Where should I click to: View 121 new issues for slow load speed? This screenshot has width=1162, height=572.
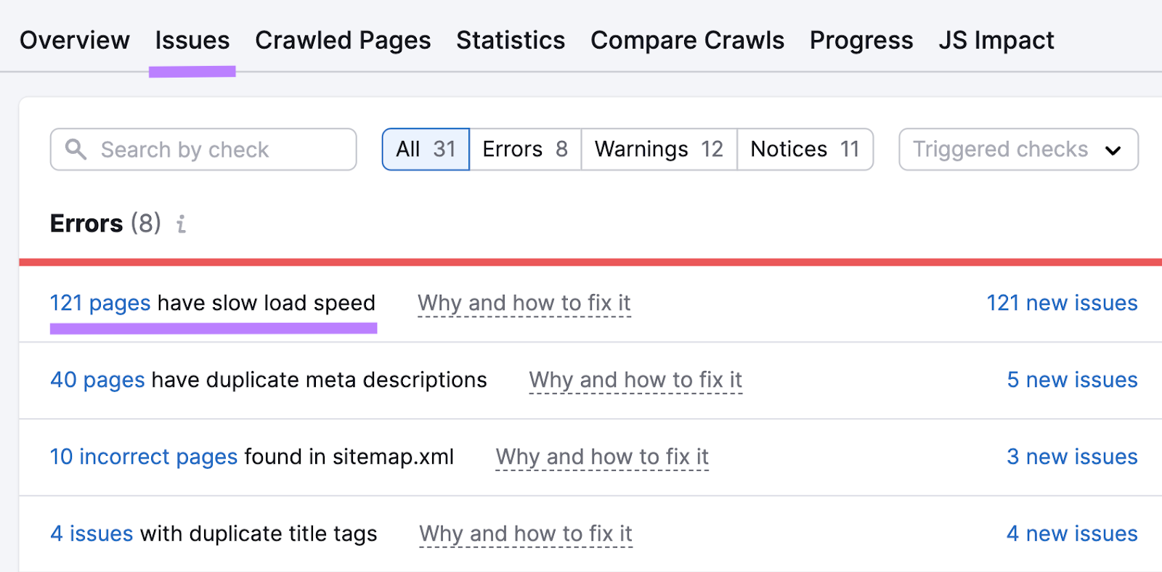tap(1062, 303)
